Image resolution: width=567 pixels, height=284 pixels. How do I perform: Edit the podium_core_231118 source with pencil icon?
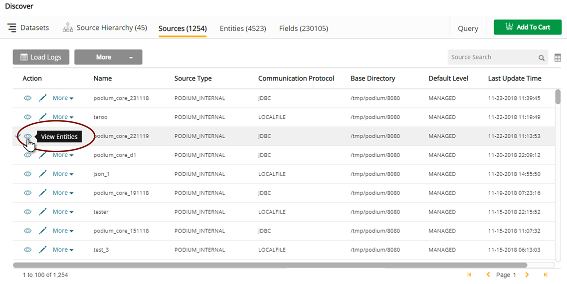[x=43, y=98]
